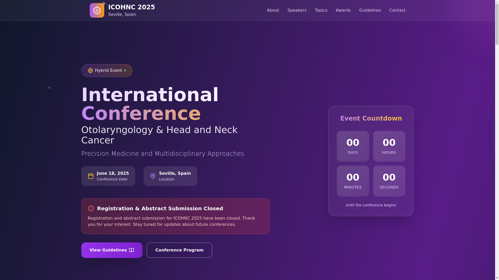This screenshot has width=499, height=280.
Task: Click 'Until the conference begins' text
Action: 371,205
